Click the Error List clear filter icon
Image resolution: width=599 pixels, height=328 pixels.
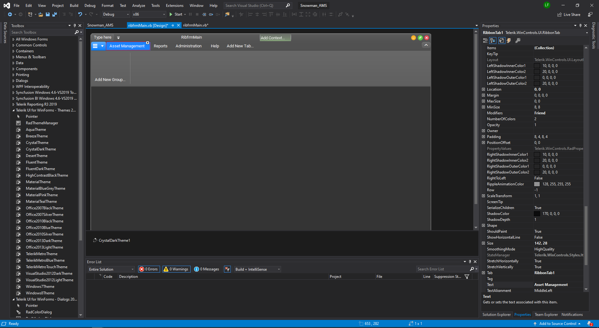pyautogui.click(x=227, y=269)
